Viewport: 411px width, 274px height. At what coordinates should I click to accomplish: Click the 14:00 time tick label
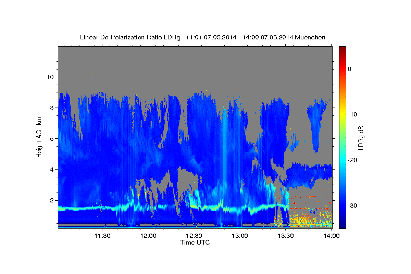coord(332,236)
